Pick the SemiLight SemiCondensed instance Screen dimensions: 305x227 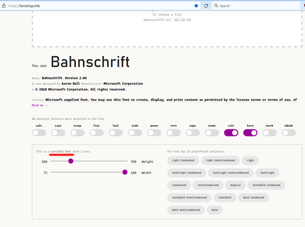pyautogui.click(x=231, y=173)
